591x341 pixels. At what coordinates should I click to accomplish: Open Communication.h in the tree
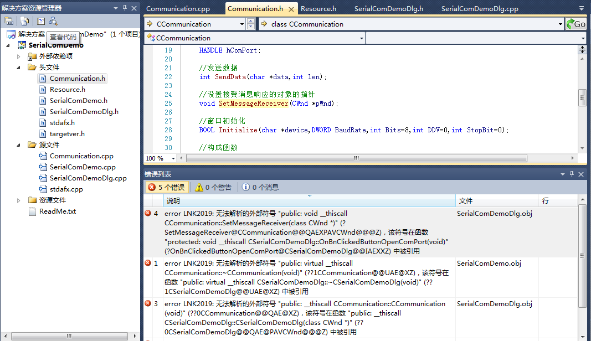pyautogui.click(x=77, y=79)
